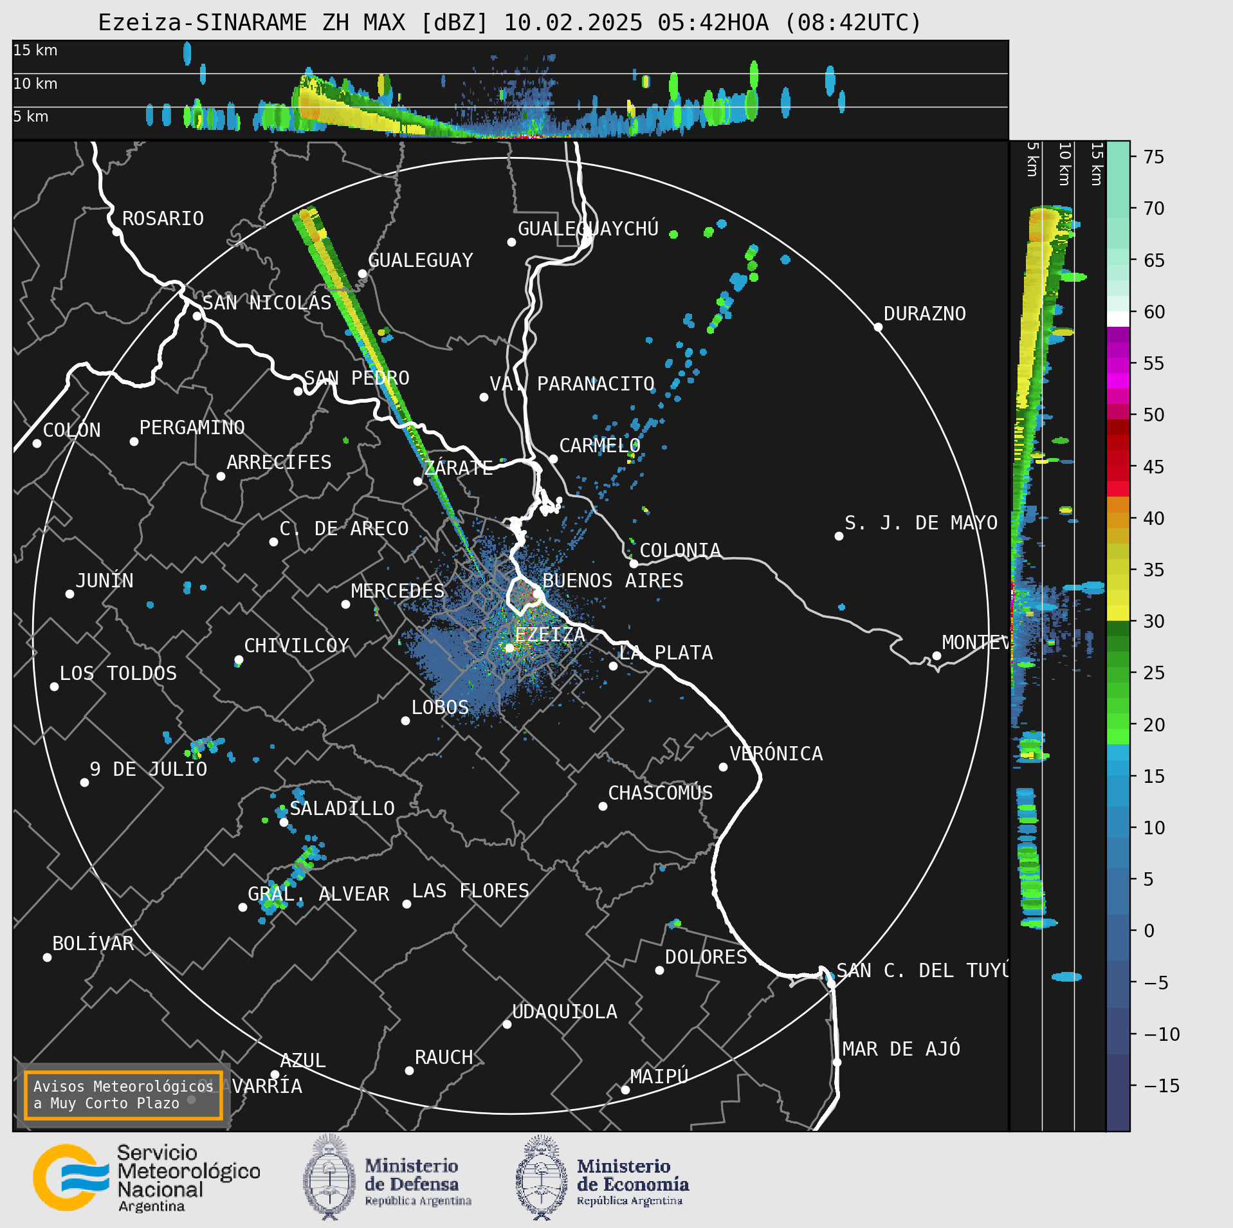Click the magenta 55 dBZ colorbar band

click(x=1118, y=365)
